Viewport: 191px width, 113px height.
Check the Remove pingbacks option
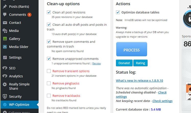click(x=49, y=83)
